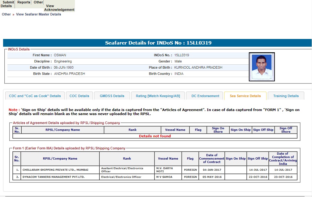Select the Rating Watch Keeping/AB tab

(x=158, y=96)
